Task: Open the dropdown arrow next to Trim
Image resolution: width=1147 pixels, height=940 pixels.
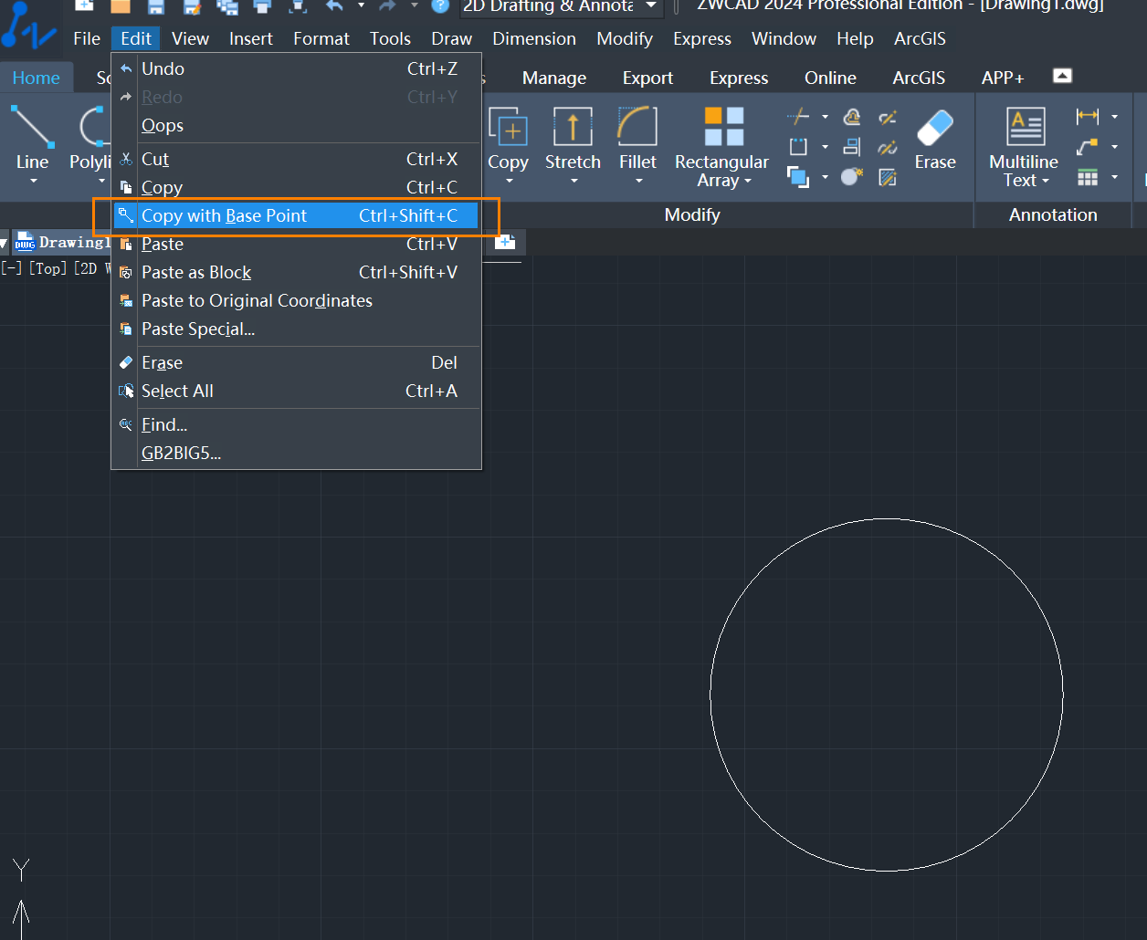Action: coord(825,117)
